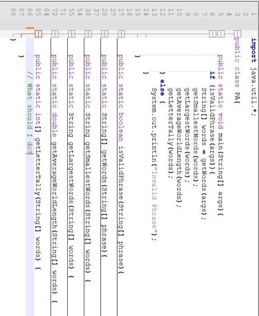Image resolution: width=259 pixels, height=316 pixels.
Task: Click line number 84 in the margin
Action: (x=46, y=12)
